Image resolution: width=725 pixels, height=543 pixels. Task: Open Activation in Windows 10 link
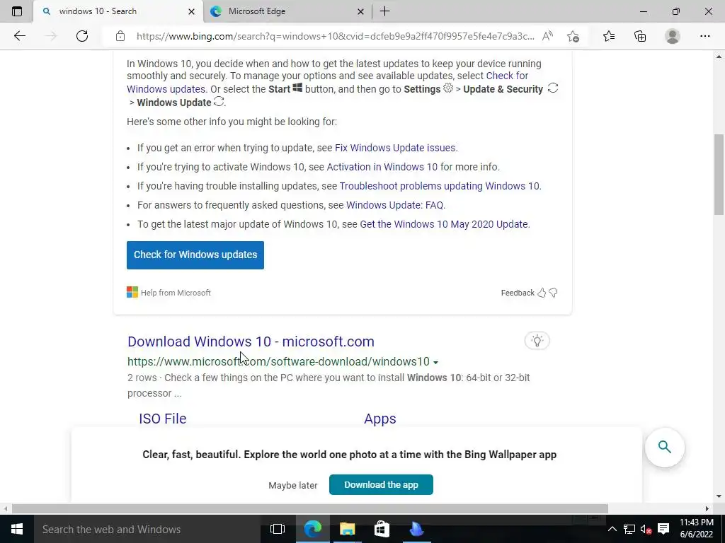tap(382, 167)
